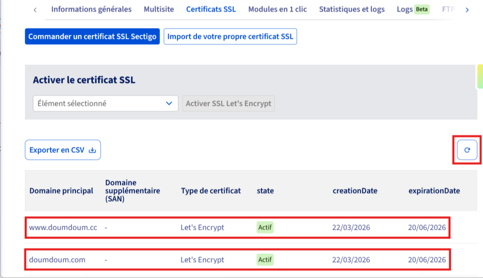Viewport: 483px width, 278px height.
Task: Select the doumdoum.com domain cell
Action: [x=57, y=260]
